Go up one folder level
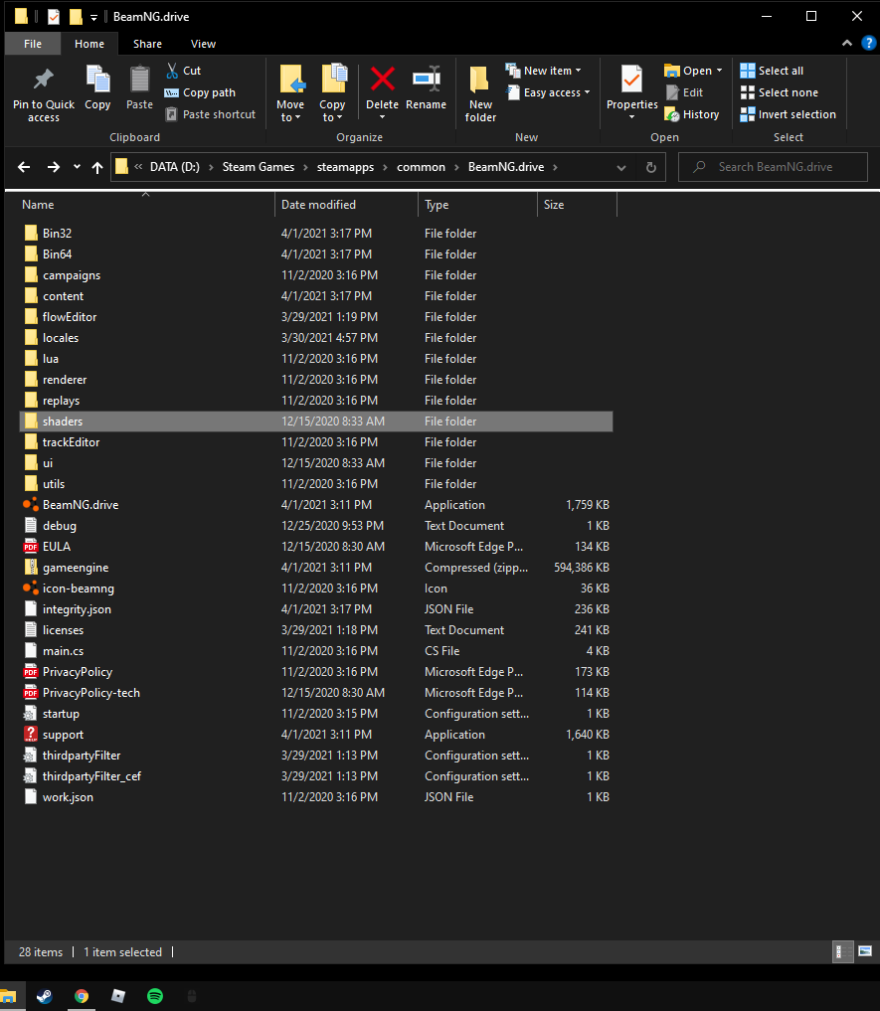 click(97, 167)
